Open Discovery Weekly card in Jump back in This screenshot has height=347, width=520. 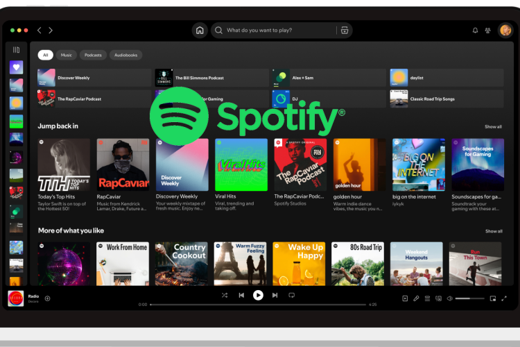coord(182,175)
